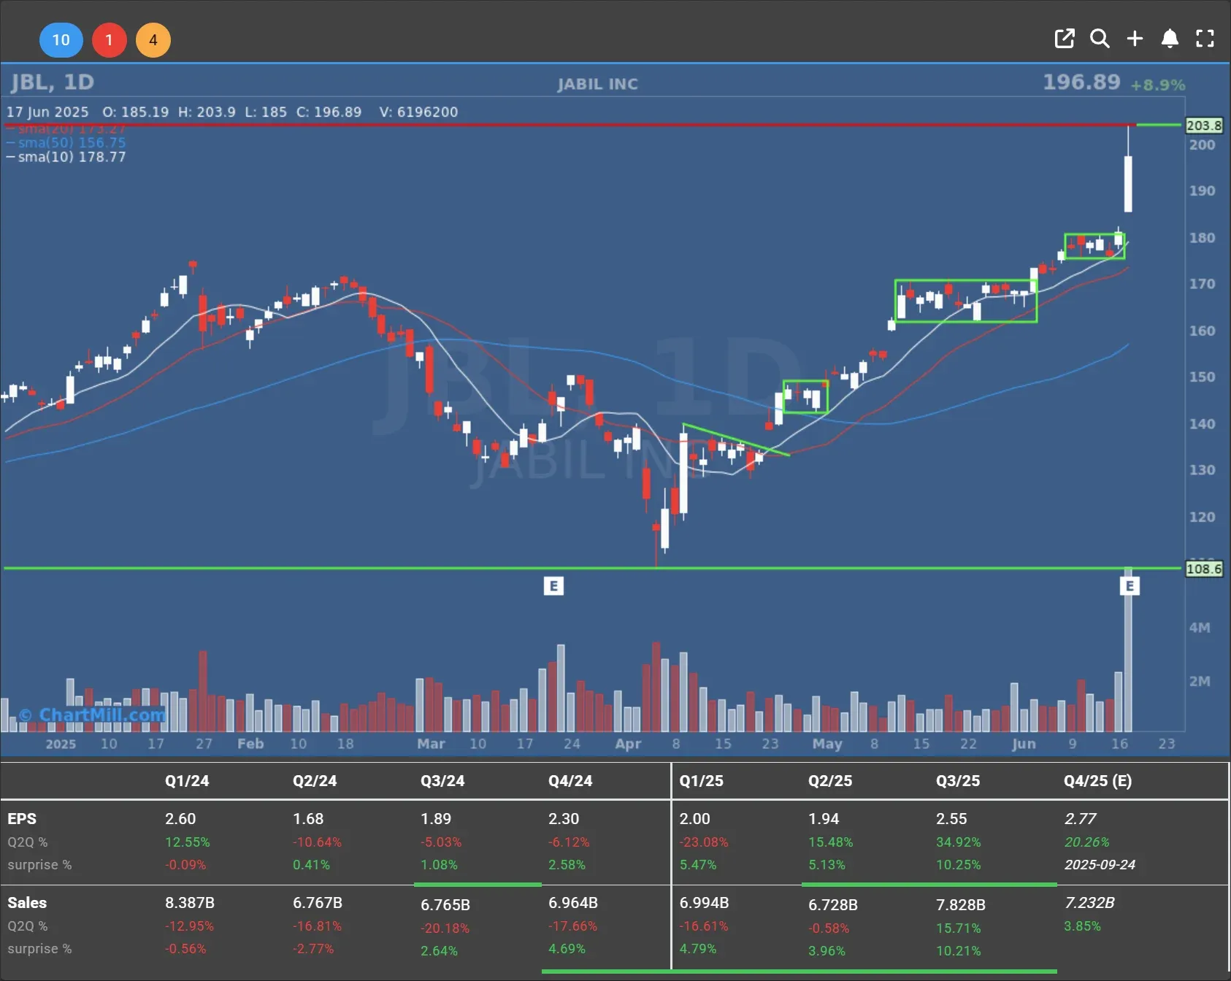Click the 196.89 last price value
This screenshot has height=981, width=1231.
pos(1081,82)
